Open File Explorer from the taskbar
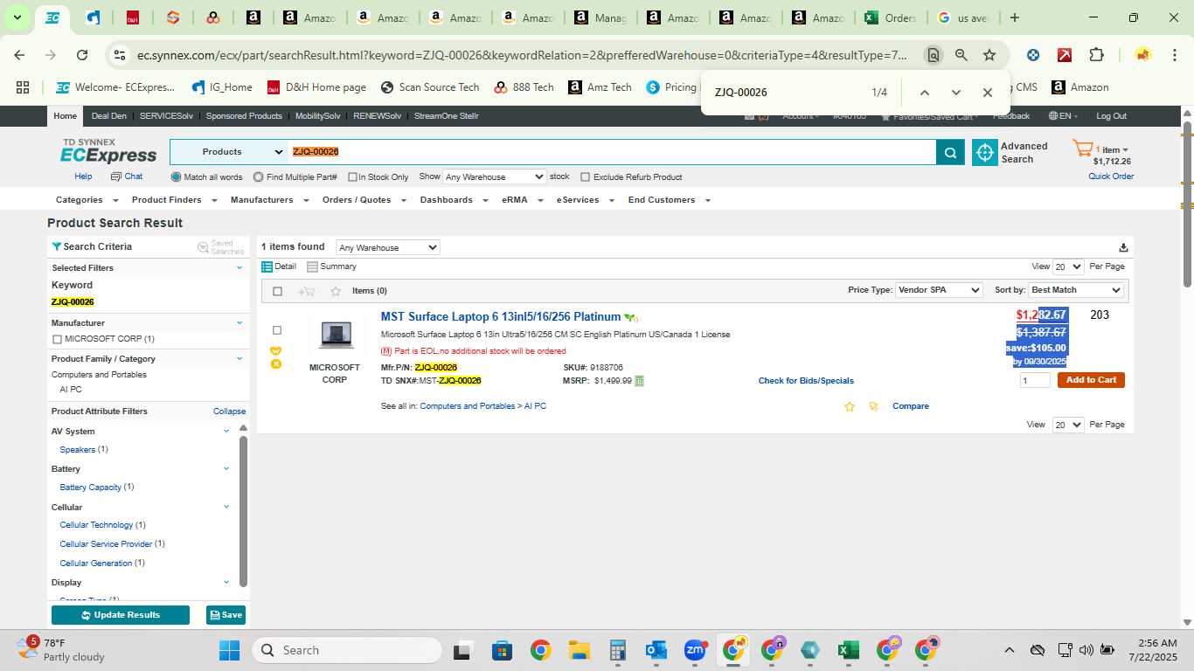The width and height of the screenshot is (1194, 671). [580, 650]
